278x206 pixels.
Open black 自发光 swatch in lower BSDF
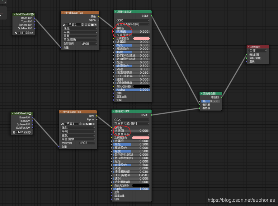(141, 185)
